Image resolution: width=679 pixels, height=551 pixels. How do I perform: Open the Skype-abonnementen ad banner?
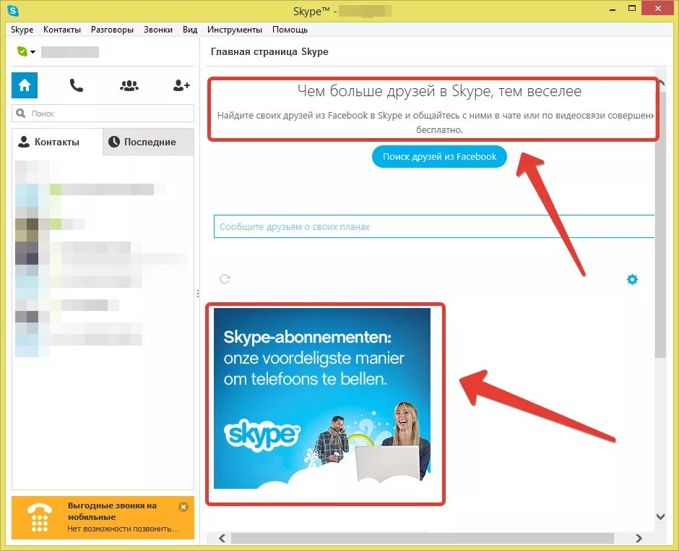pyautogui.click(x=322, y=398)
